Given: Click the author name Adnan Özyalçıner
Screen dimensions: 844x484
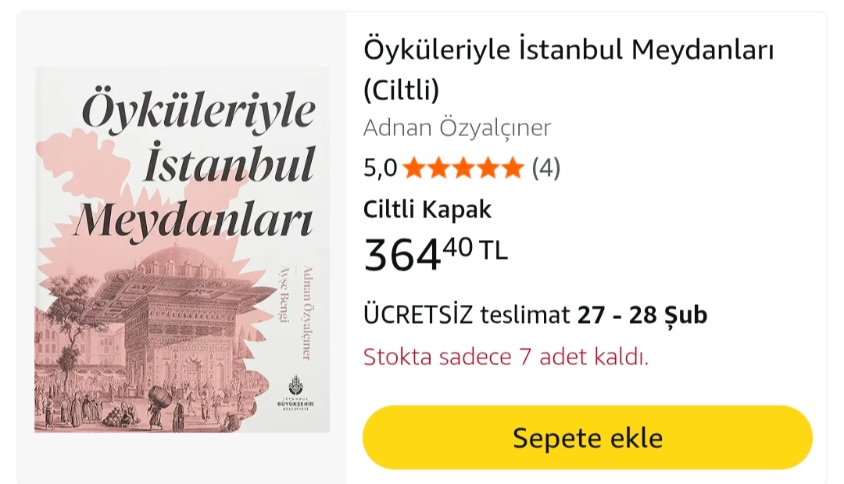Looking at the screenshot, I should pyautogui.click(x=457, y=128).
